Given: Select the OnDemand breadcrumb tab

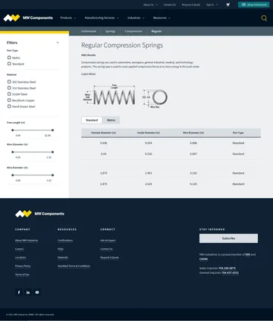Looking at the screenshot, I should tap(89, 31).
